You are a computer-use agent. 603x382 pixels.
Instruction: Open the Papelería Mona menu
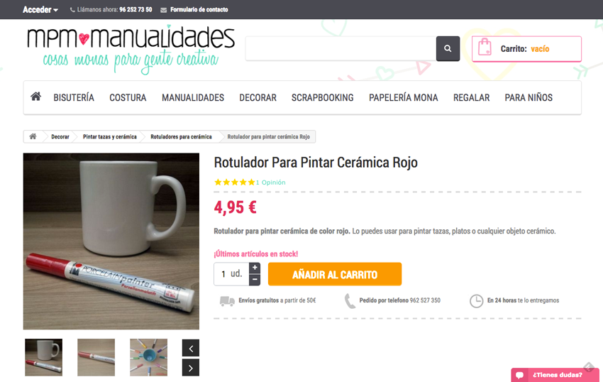[x=404, y=98]
